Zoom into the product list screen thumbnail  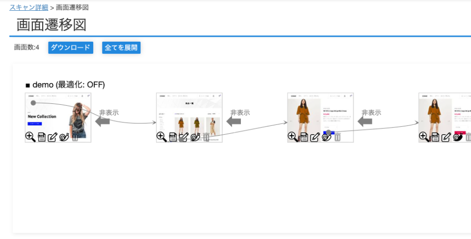161,137
